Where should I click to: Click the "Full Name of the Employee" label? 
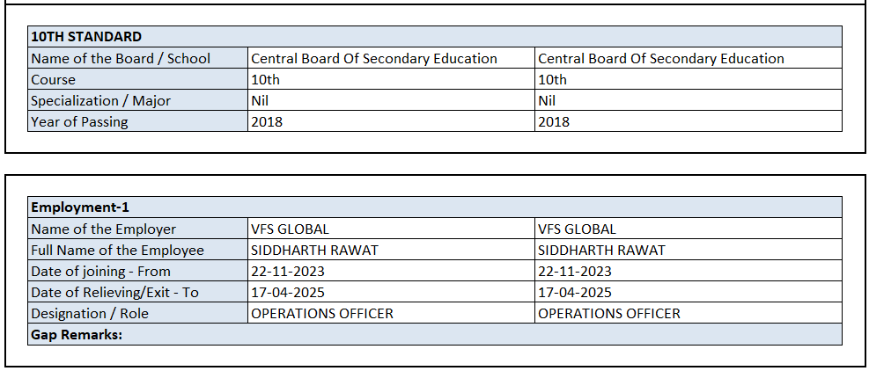[x=117, y=250]
